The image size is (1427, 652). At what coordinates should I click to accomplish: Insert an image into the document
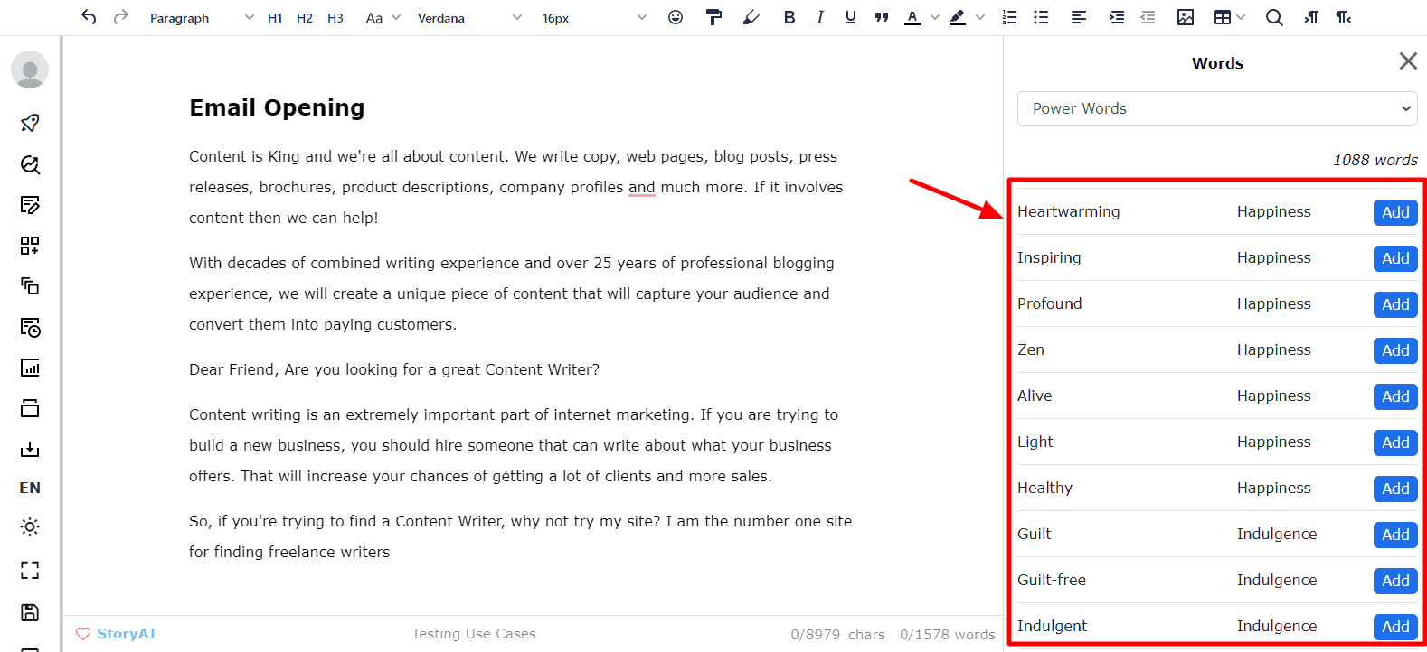pyautogui.click(x=1185, y=17)
